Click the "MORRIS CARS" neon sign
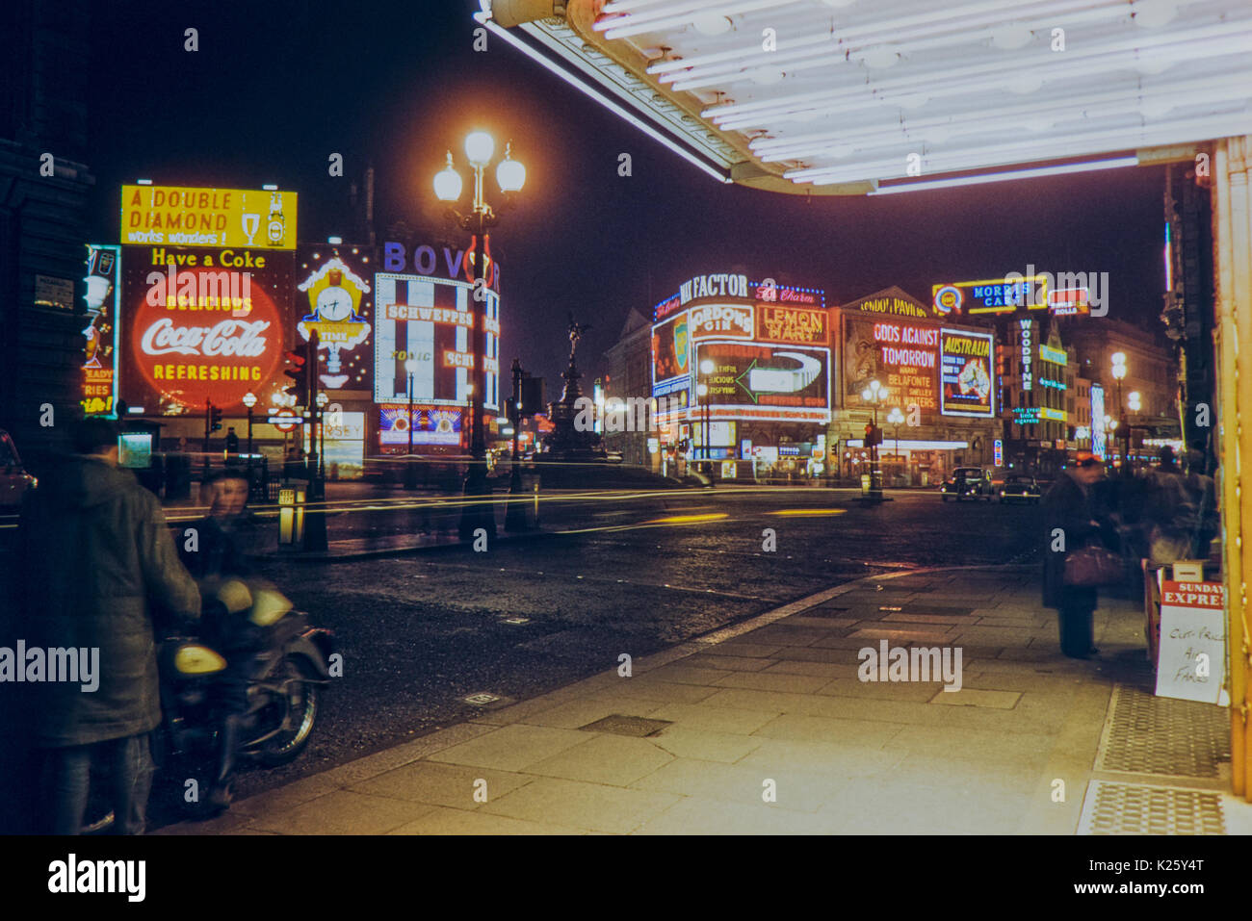1252x921 pixels. [989, 295]
